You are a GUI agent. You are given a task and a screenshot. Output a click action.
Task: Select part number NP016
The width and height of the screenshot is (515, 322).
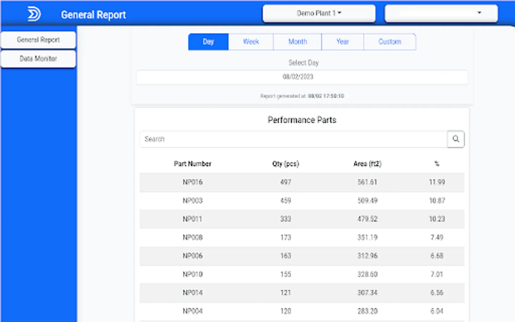click(192, 182)
